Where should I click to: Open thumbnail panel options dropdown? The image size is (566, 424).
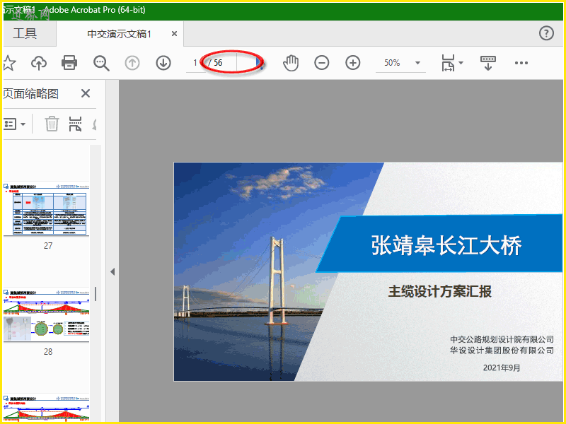(14, 124)
